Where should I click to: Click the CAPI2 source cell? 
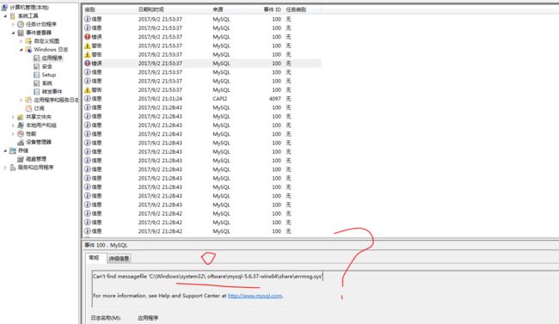pyautogui.click(x=220, y=99)
